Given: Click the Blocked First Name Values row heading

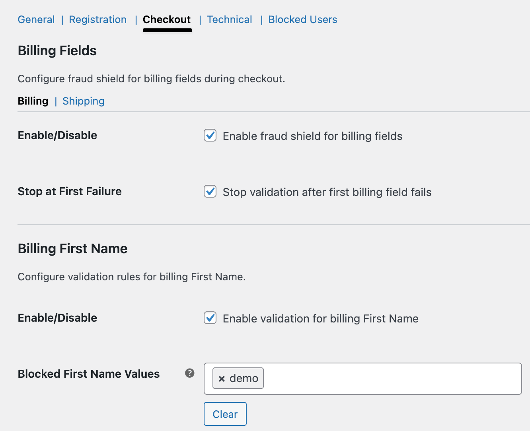Looking at the screenshot, I should click(89, 374).
